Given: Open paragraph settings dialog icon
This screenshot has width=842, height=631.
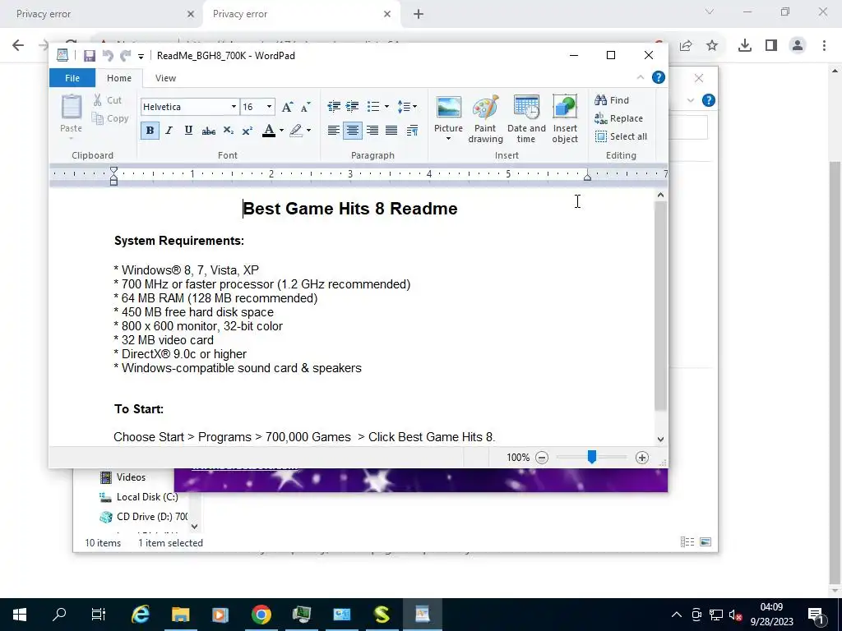Looking at the screenshot, I should coord(412,131).
